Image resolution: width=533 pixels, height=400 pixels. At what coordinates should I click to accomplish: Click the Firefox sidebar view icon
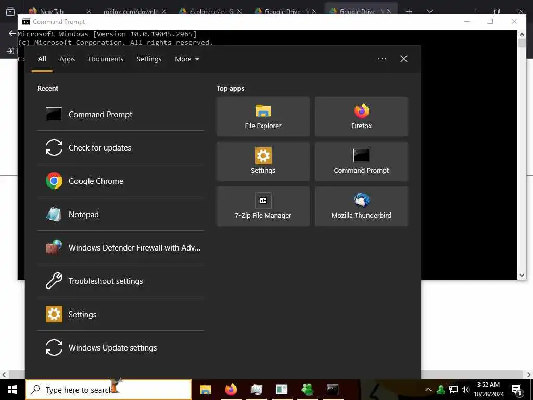tap(10, 11)
